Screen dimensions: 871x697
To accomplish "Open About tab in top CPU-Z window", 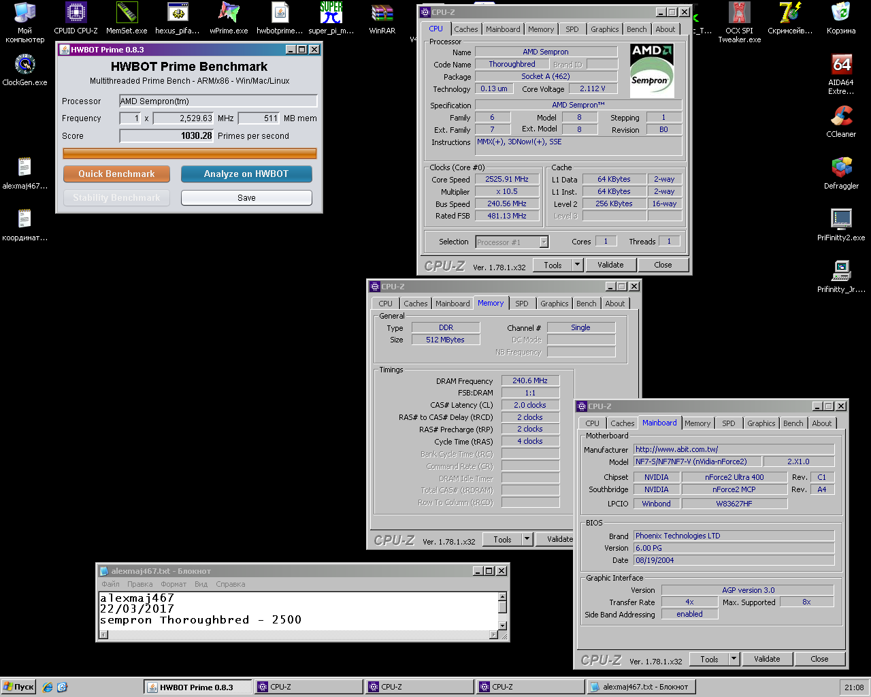I will [665, 29].
